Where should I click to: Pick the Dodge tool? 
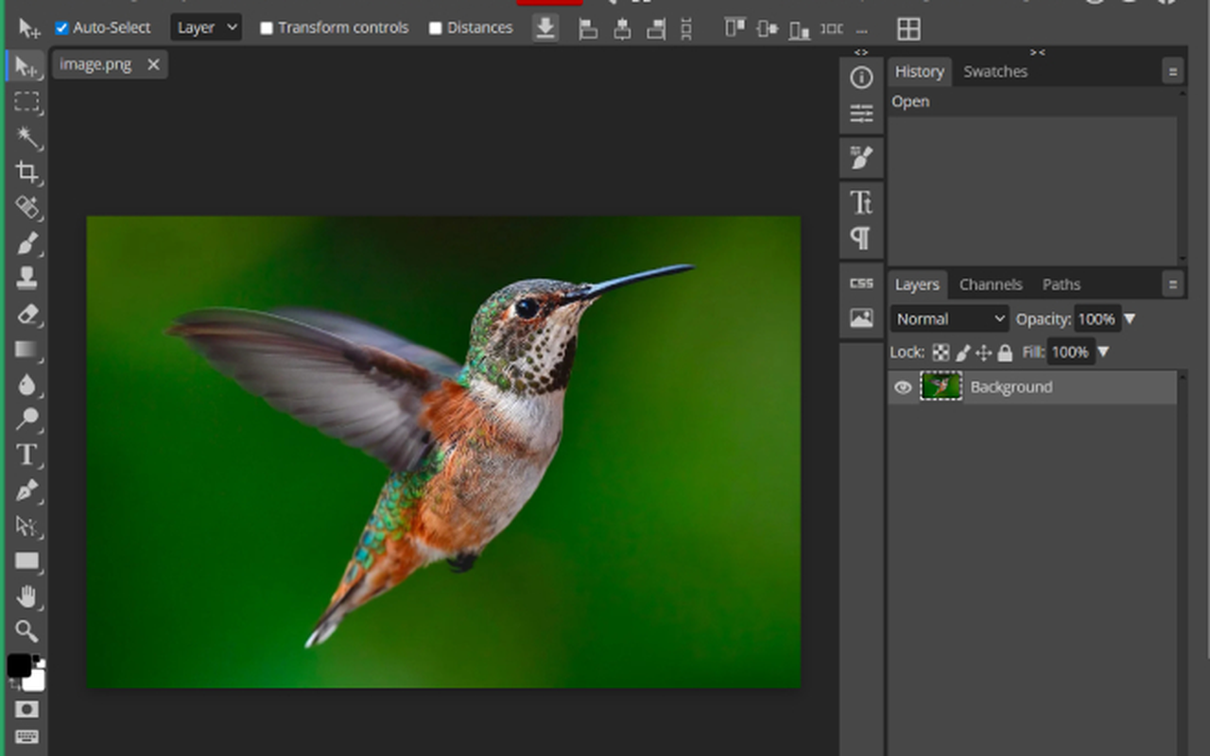[x=26, y=420]
